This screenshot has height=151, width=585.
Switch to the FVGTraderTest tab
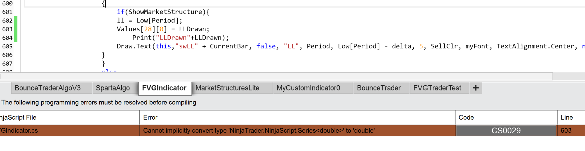(x=439, y=88)
